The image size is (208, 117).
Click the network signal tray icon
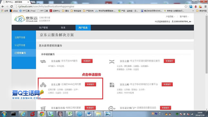coord(192,114)
